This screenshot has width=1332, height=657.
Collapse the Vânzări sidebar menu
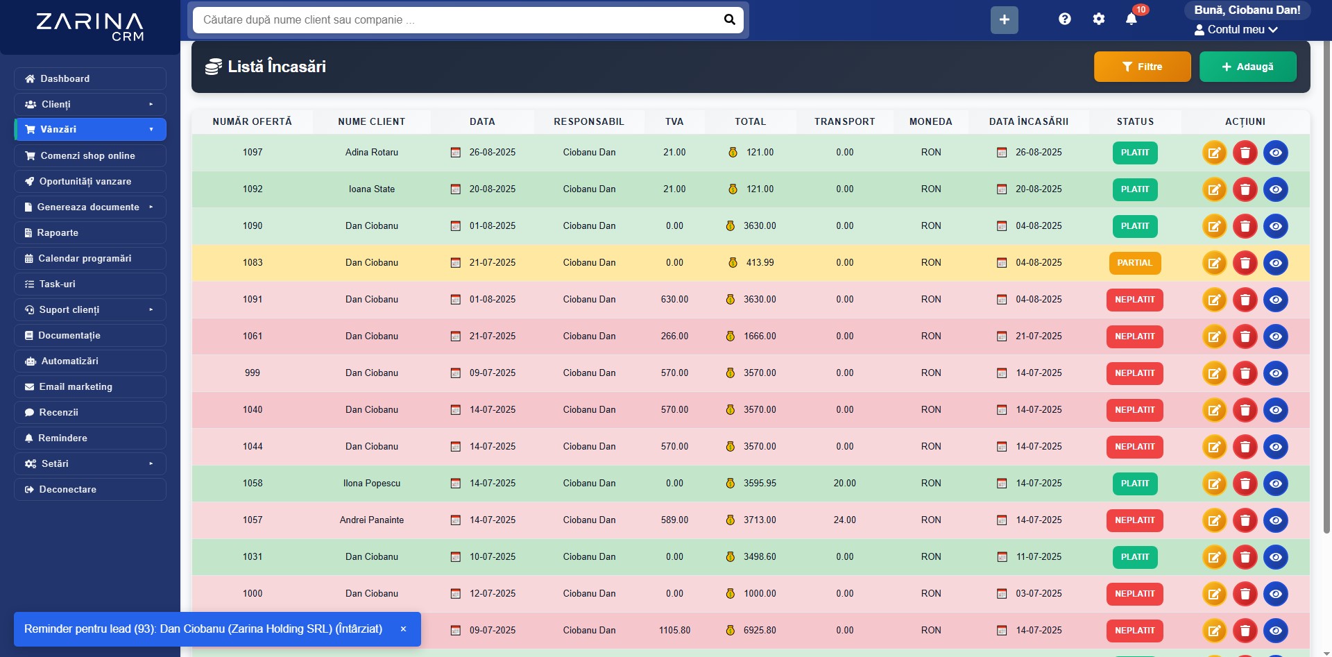90,129
